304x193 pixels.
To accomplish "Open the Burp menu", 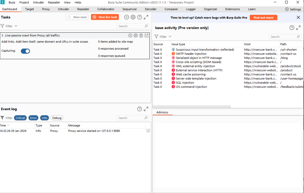I will [x=12, y=2].
